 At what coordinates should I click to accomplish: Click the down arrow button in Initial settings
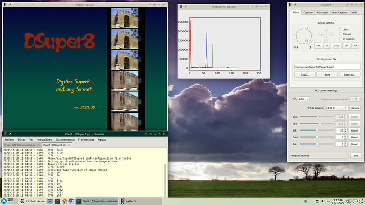click(326, 39)
